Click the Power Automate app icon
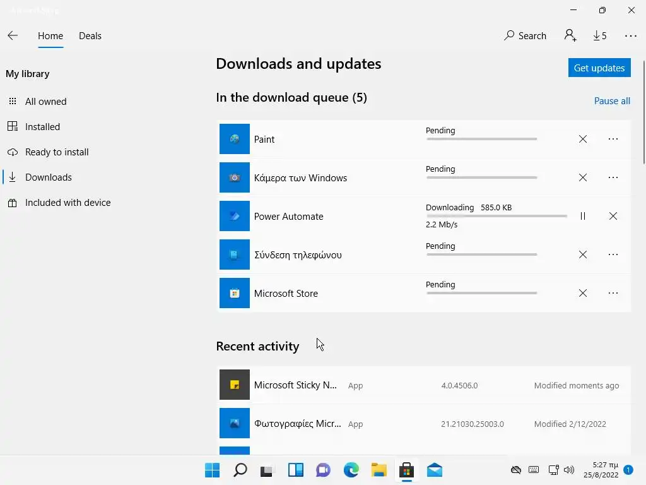The image size is (646, 485). (235, 216)
